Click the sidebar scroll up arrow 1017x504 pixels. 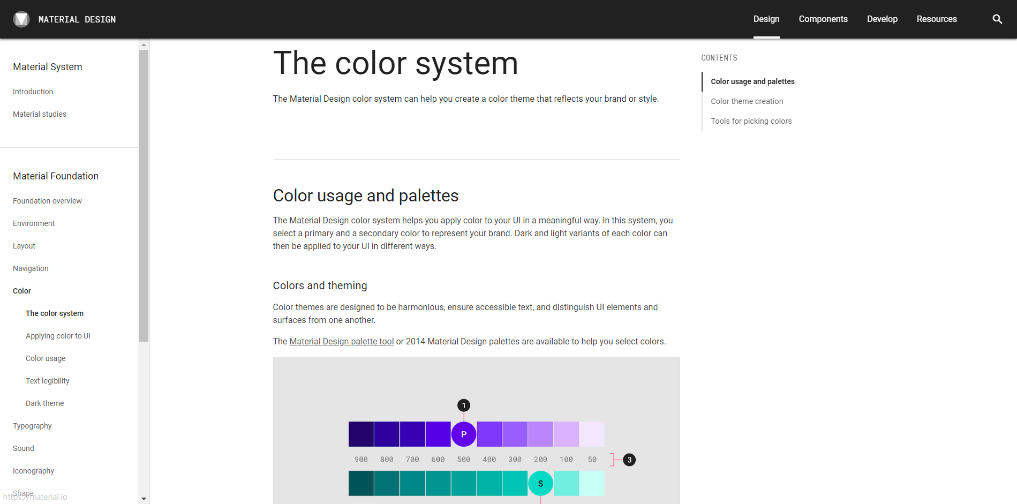pos(144,45)
